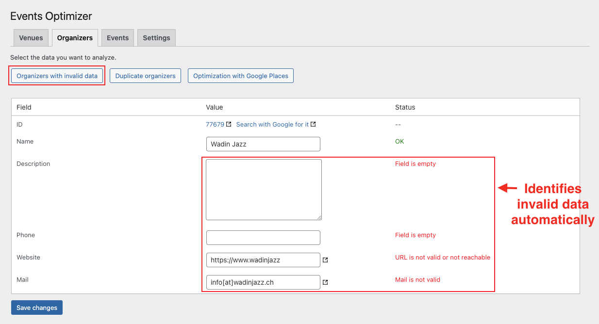Screen dimensions: 599x324
Task: Click the empty Description text area
Action: [x=263, y=189]
